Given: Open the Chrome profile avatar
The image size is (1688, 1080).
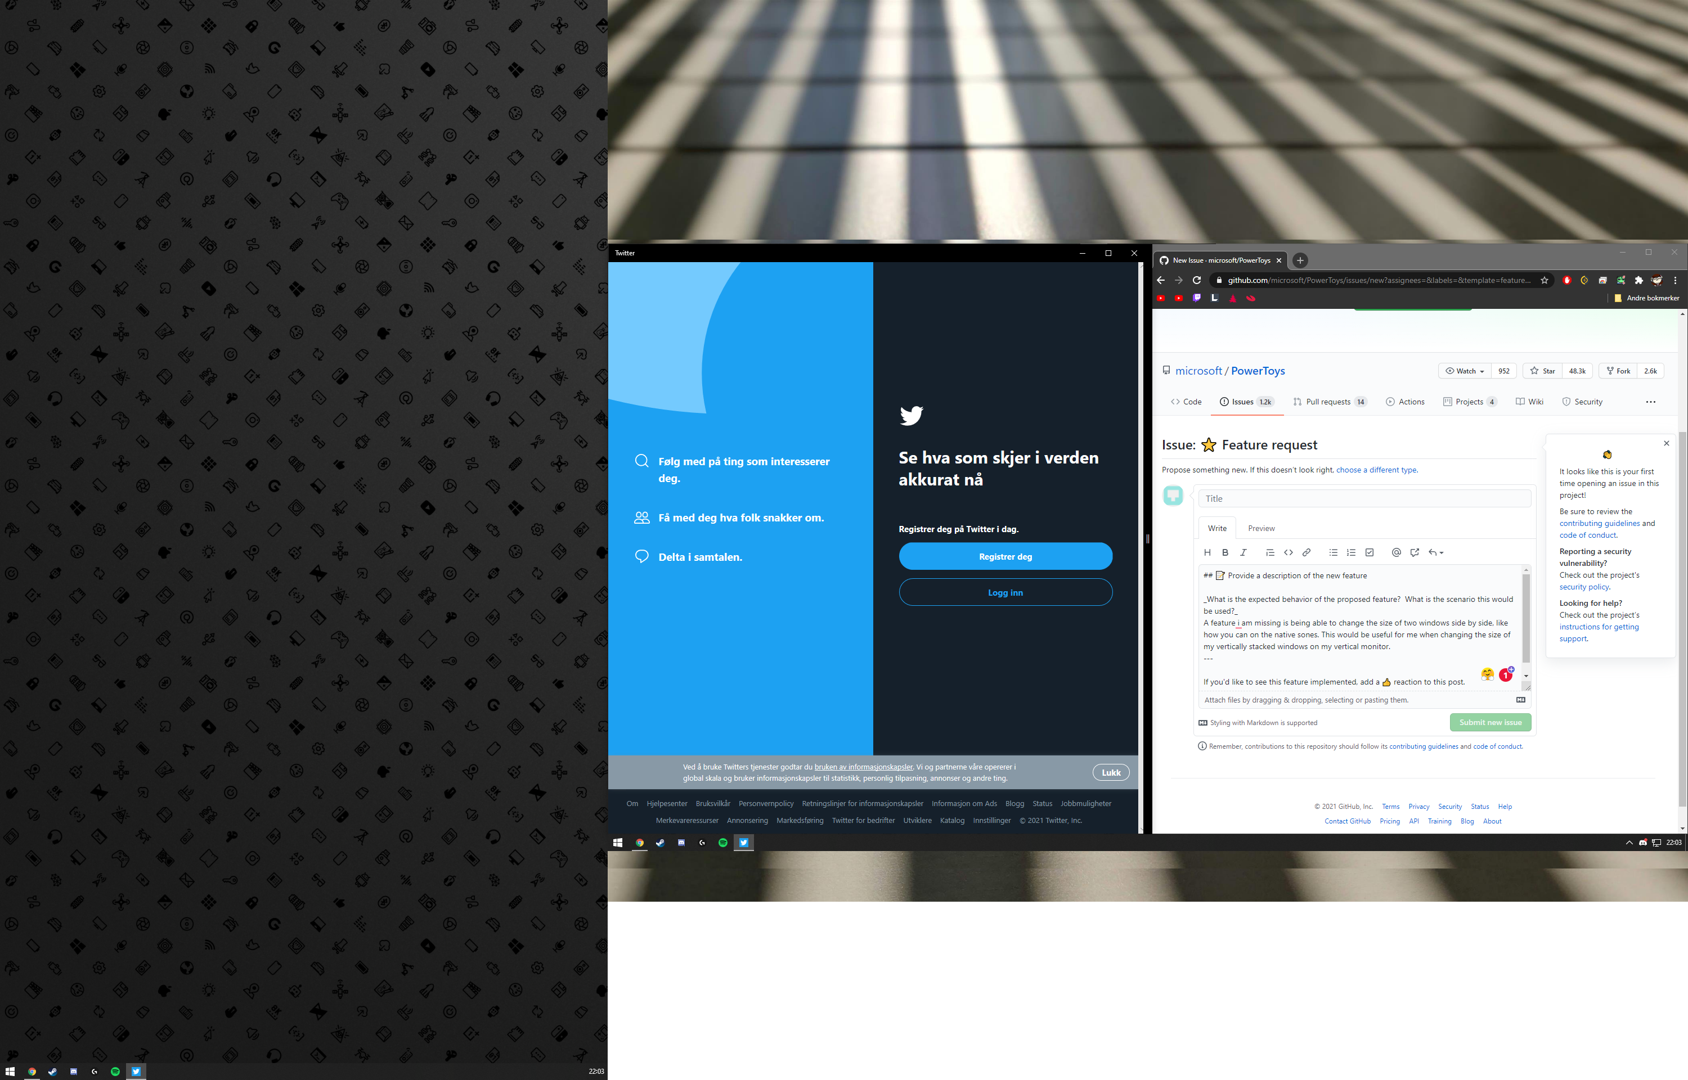Looking at the screenshot, I should click(1657, 281).
